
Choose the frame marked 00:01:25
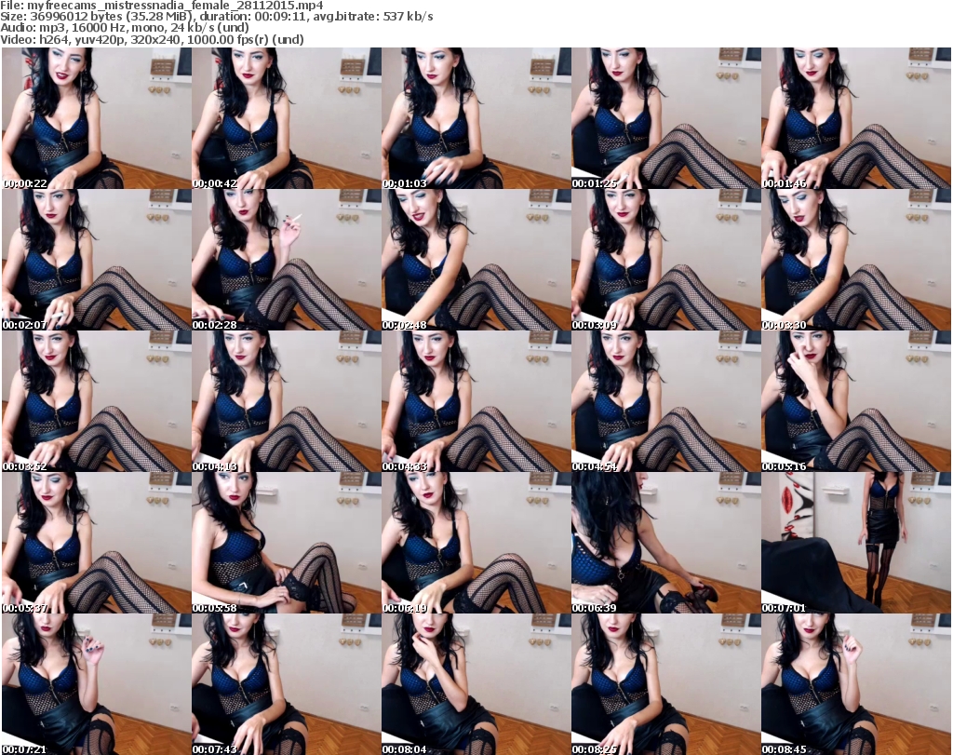[x=666, y=118]
